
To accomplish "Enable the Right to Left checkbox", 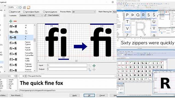I will click(x=10, y=12).
